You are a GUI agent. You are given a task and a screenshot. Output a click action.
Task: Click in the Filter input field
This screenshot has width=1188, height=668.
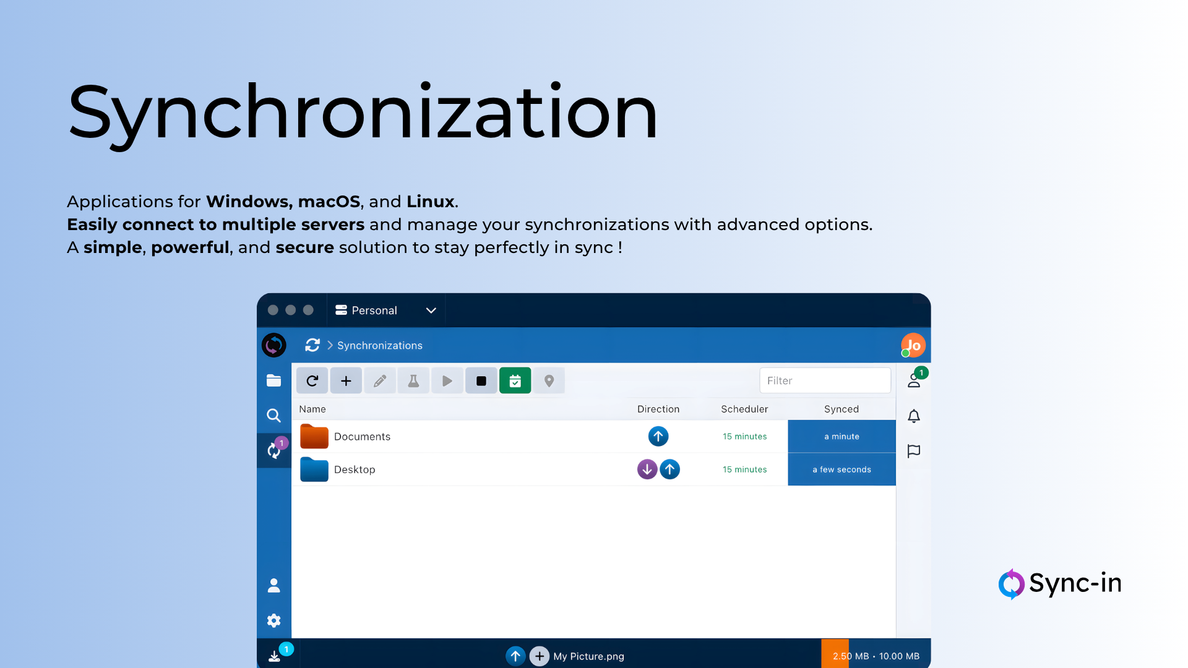pyautogui.click(x=825, y=381)
